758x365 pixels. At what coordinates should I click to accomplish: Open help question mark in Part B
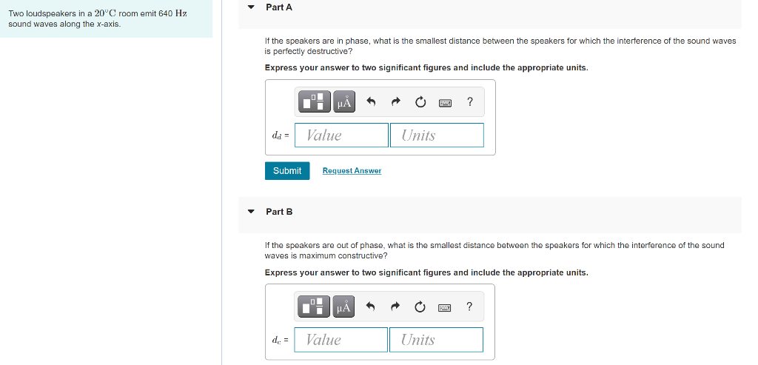coord(469,306)
